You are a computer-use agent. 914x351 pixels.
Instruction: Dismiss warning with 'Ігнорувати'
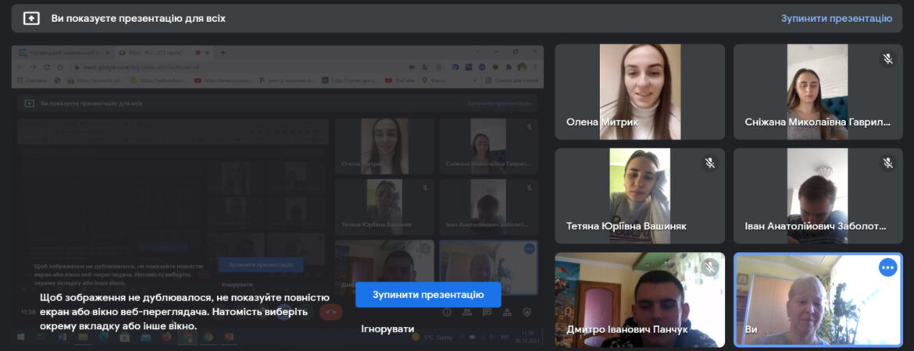click(x=387, y=329)
